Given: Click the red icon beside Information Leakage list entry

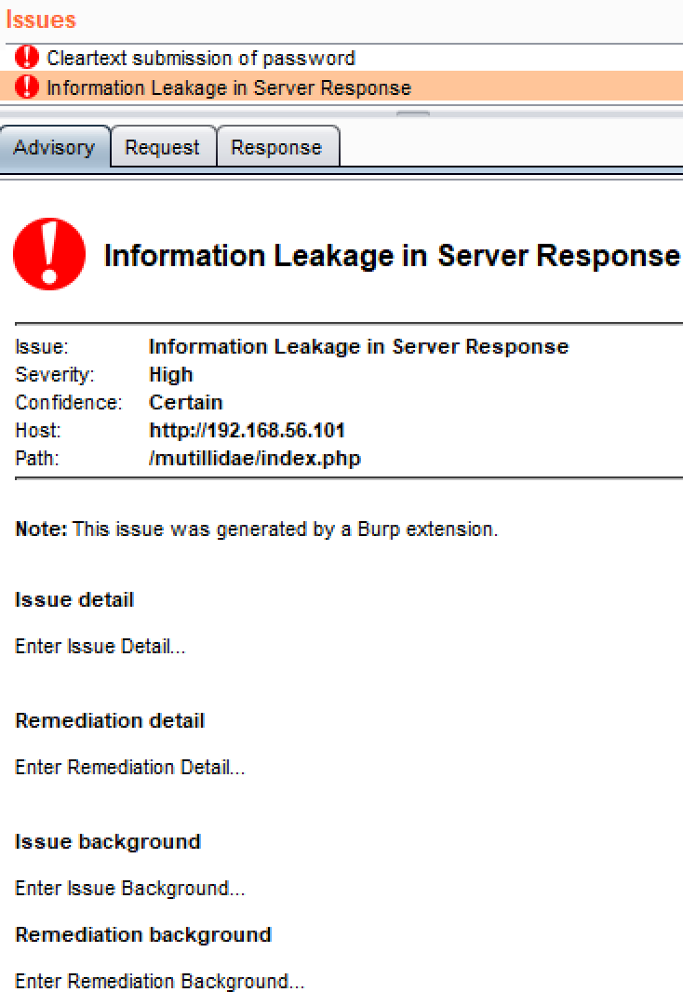Looking at the screenshot, I should pyautogui.click(x=29, y=87).
